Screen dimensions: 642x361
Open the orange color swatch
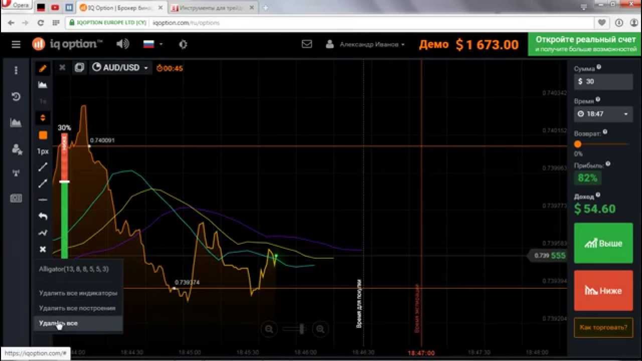43,135
